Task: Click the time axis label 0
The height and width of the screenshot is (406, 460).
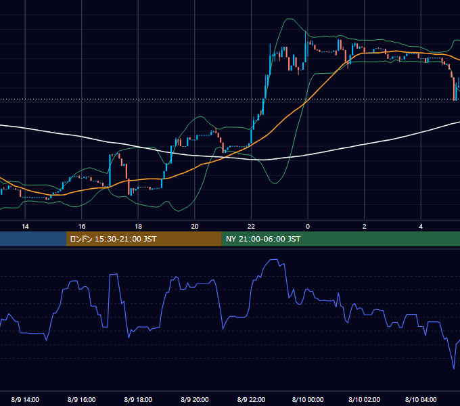Action: 308,227
